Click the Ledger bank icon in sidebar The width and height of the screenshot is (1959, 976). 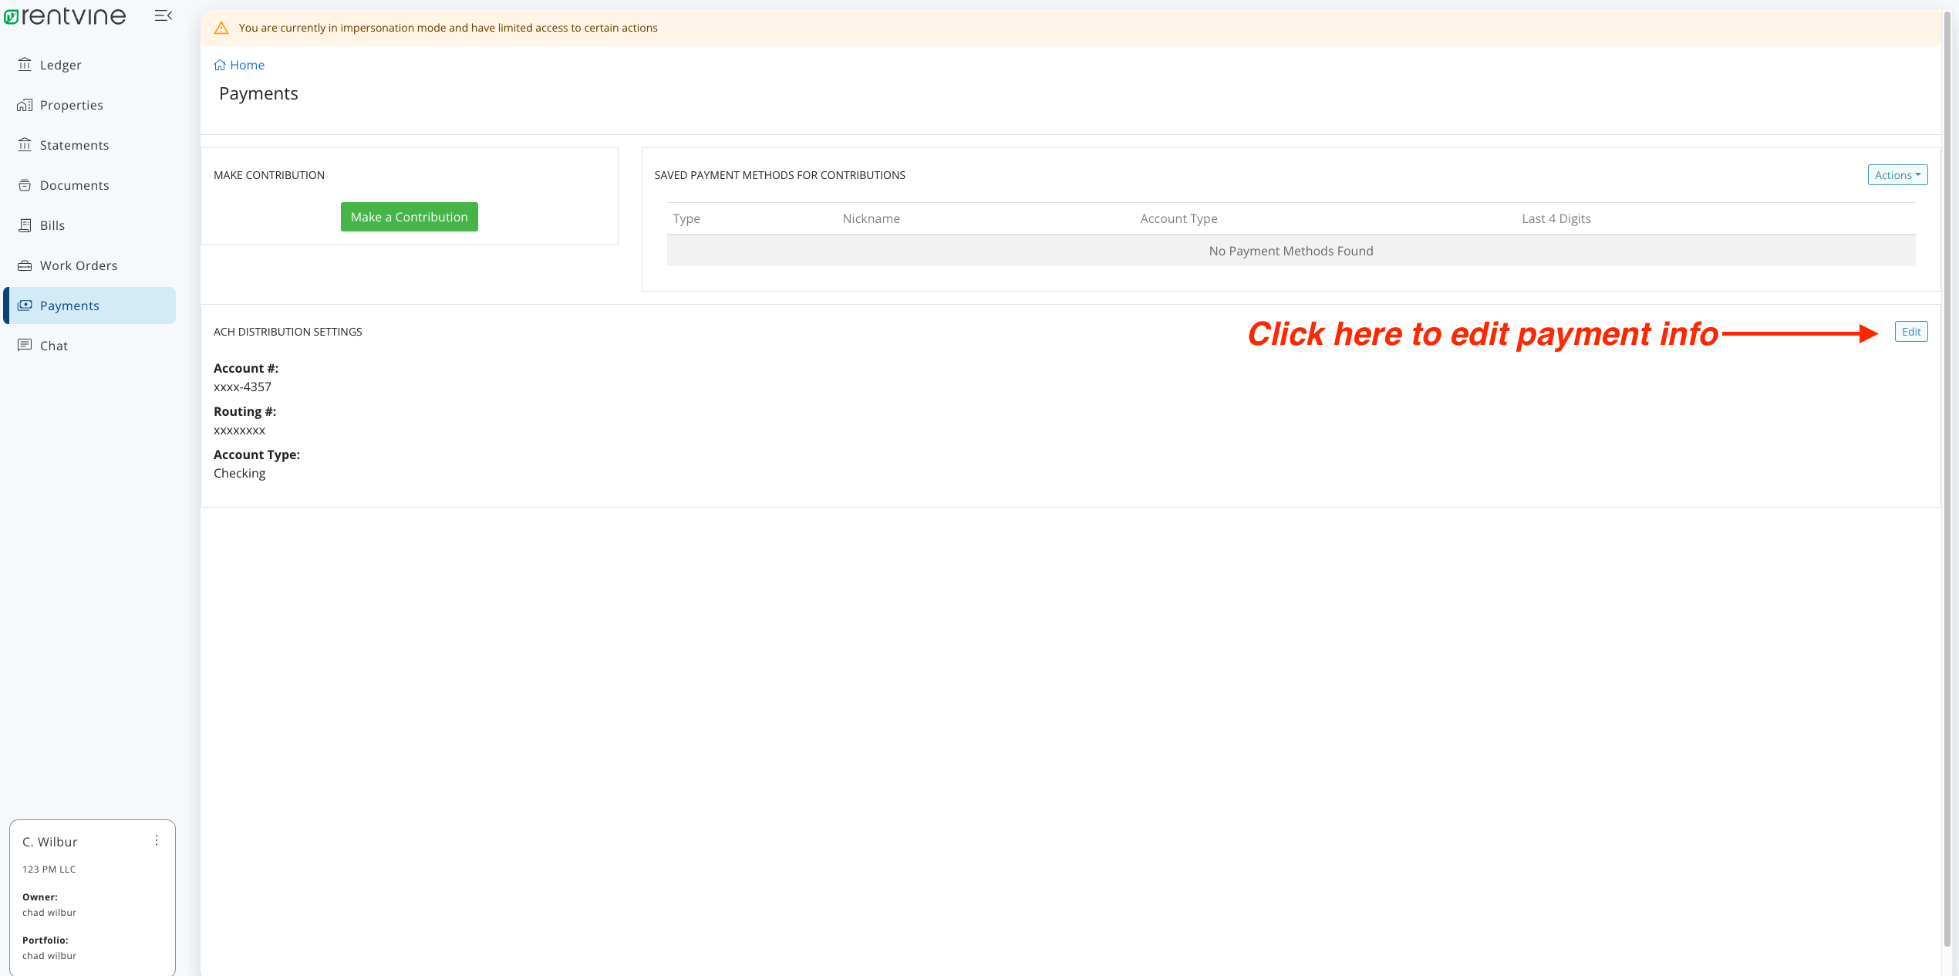(25, 64)
